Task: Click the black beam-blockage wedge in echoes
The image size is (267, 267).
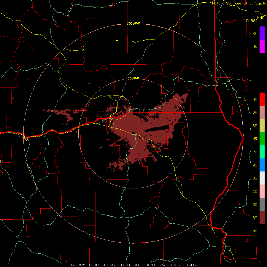Action: [158, 128]
